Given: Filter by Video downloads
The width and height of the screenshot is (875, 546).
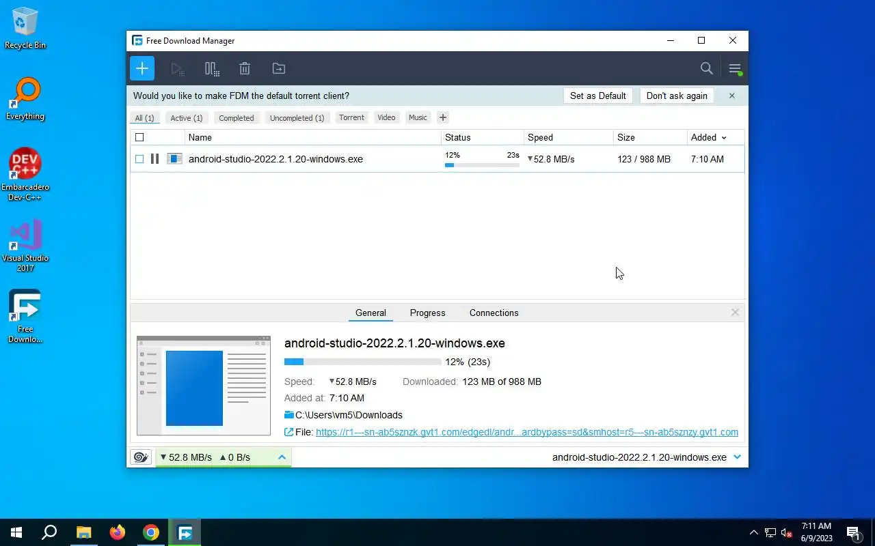Looking at the screenshot, I should (x=386, y=117).
